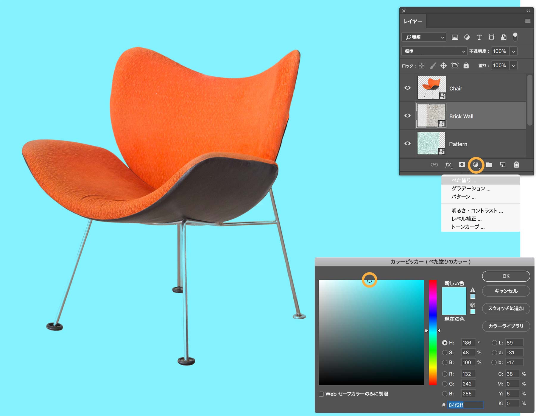Choose べた塗り from the menu
This screenshot has width=536, height=416.
(x=481, y=180)
